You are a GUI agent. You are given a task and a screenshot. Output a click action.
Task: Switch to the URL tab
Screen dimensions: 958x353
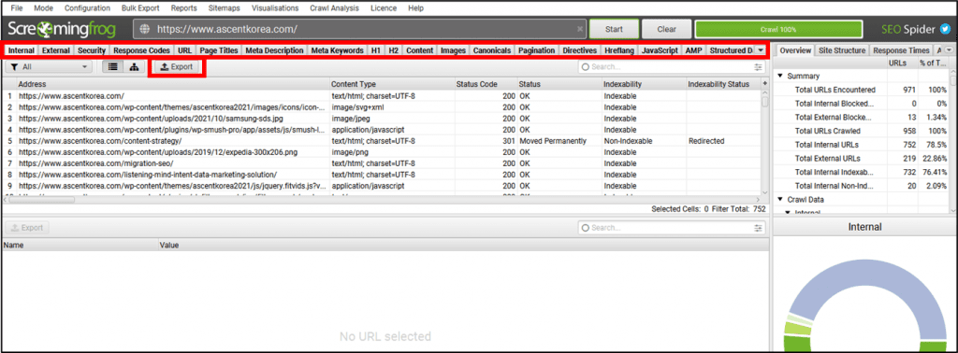pos(184,50)
